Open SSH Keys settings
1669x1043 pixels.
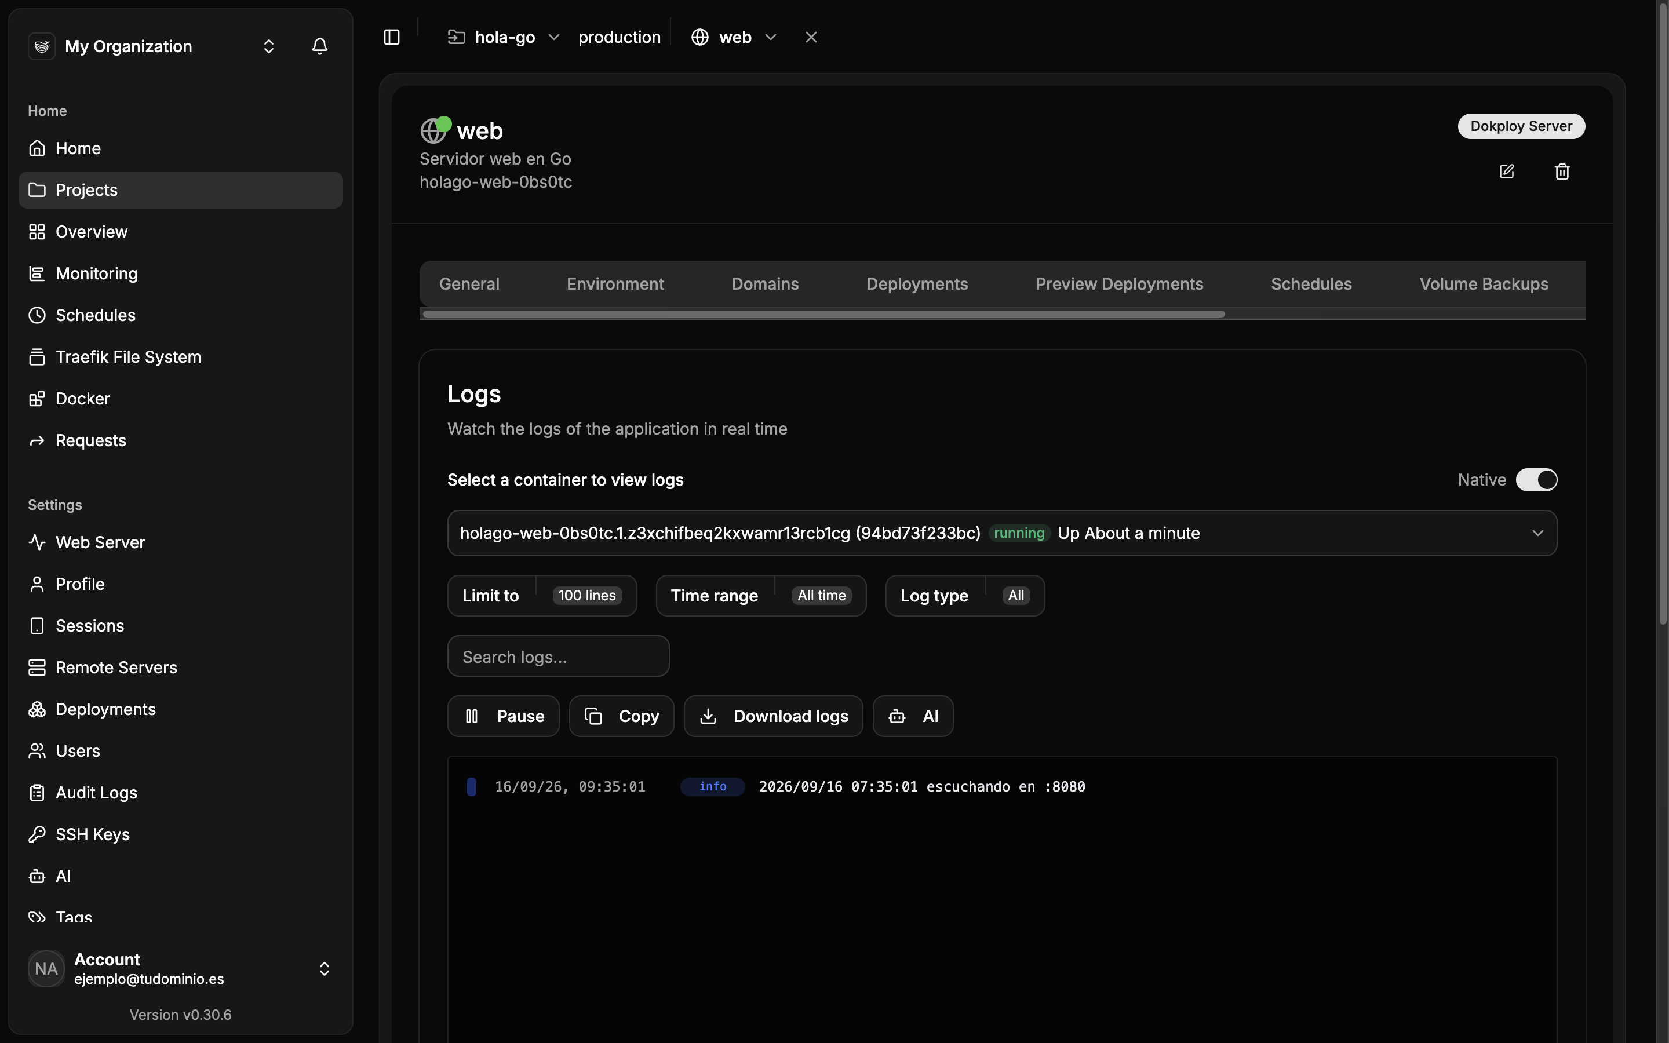(x=180, y=834)
